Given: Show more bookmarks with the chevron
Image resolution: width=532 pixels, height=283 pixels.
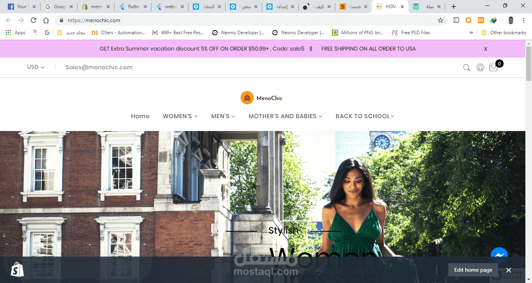Looking at the screenshot, I should pyautogui.click(x=471, y=33).
